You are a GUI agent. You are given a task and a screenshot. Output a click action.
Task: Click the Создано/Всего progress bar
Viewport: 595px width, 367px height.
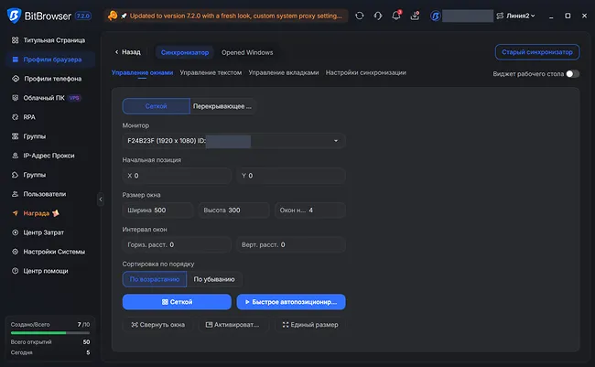50,333
